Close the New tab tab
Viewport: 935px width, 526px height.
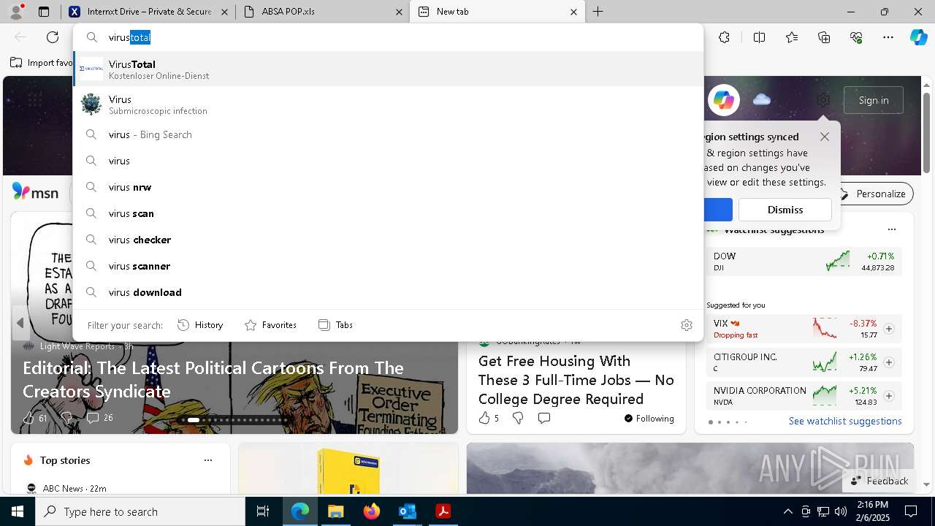(573, 12)
